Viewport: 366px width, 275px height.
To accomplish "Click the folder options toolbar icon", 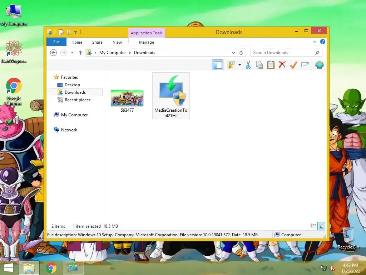I will [x=231, y=65].
